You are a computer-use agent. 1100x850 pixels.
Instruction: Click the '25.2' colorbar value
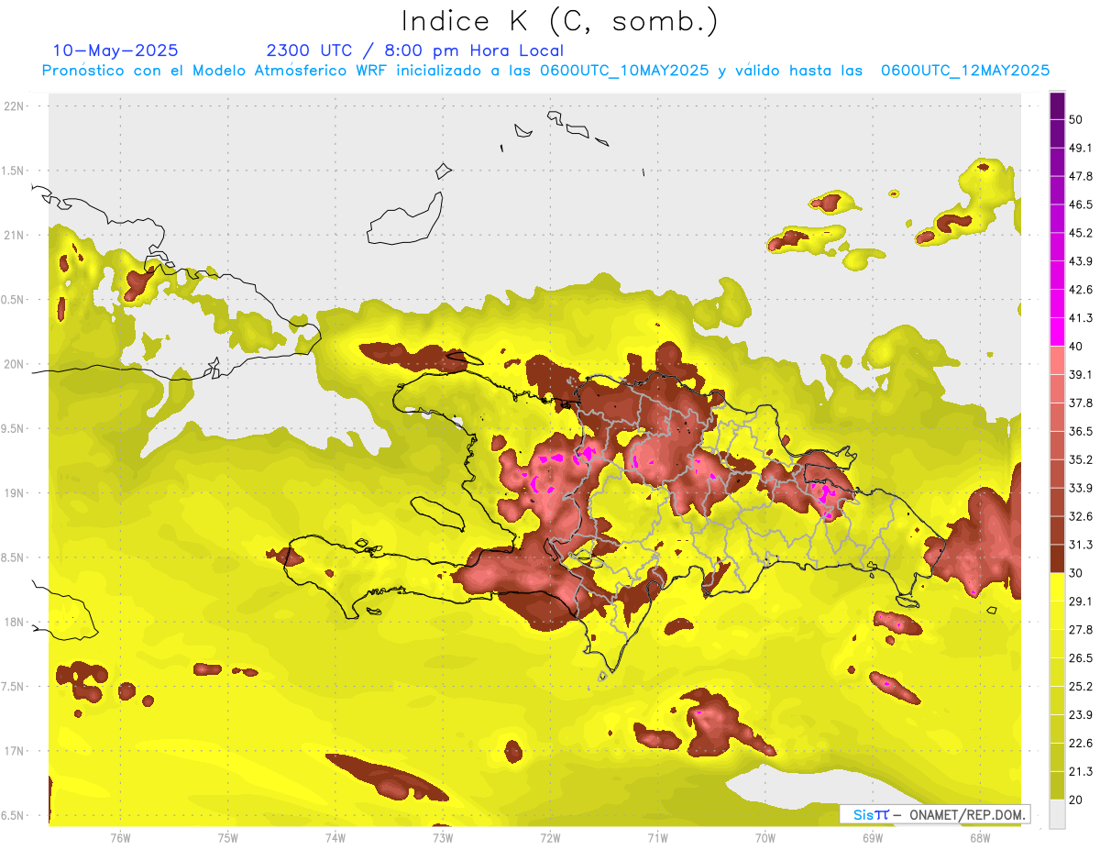(1080, 686)
